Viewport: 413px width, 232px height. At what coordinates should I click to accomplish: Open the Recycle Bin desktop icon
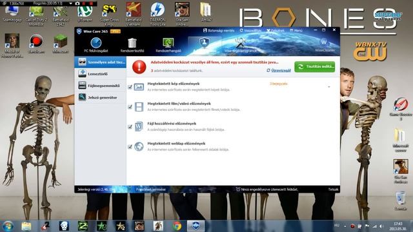(401, 201)
